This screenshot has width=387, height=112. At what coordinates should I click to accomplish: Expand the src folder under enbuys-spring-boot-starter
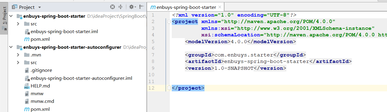[18, 24]
